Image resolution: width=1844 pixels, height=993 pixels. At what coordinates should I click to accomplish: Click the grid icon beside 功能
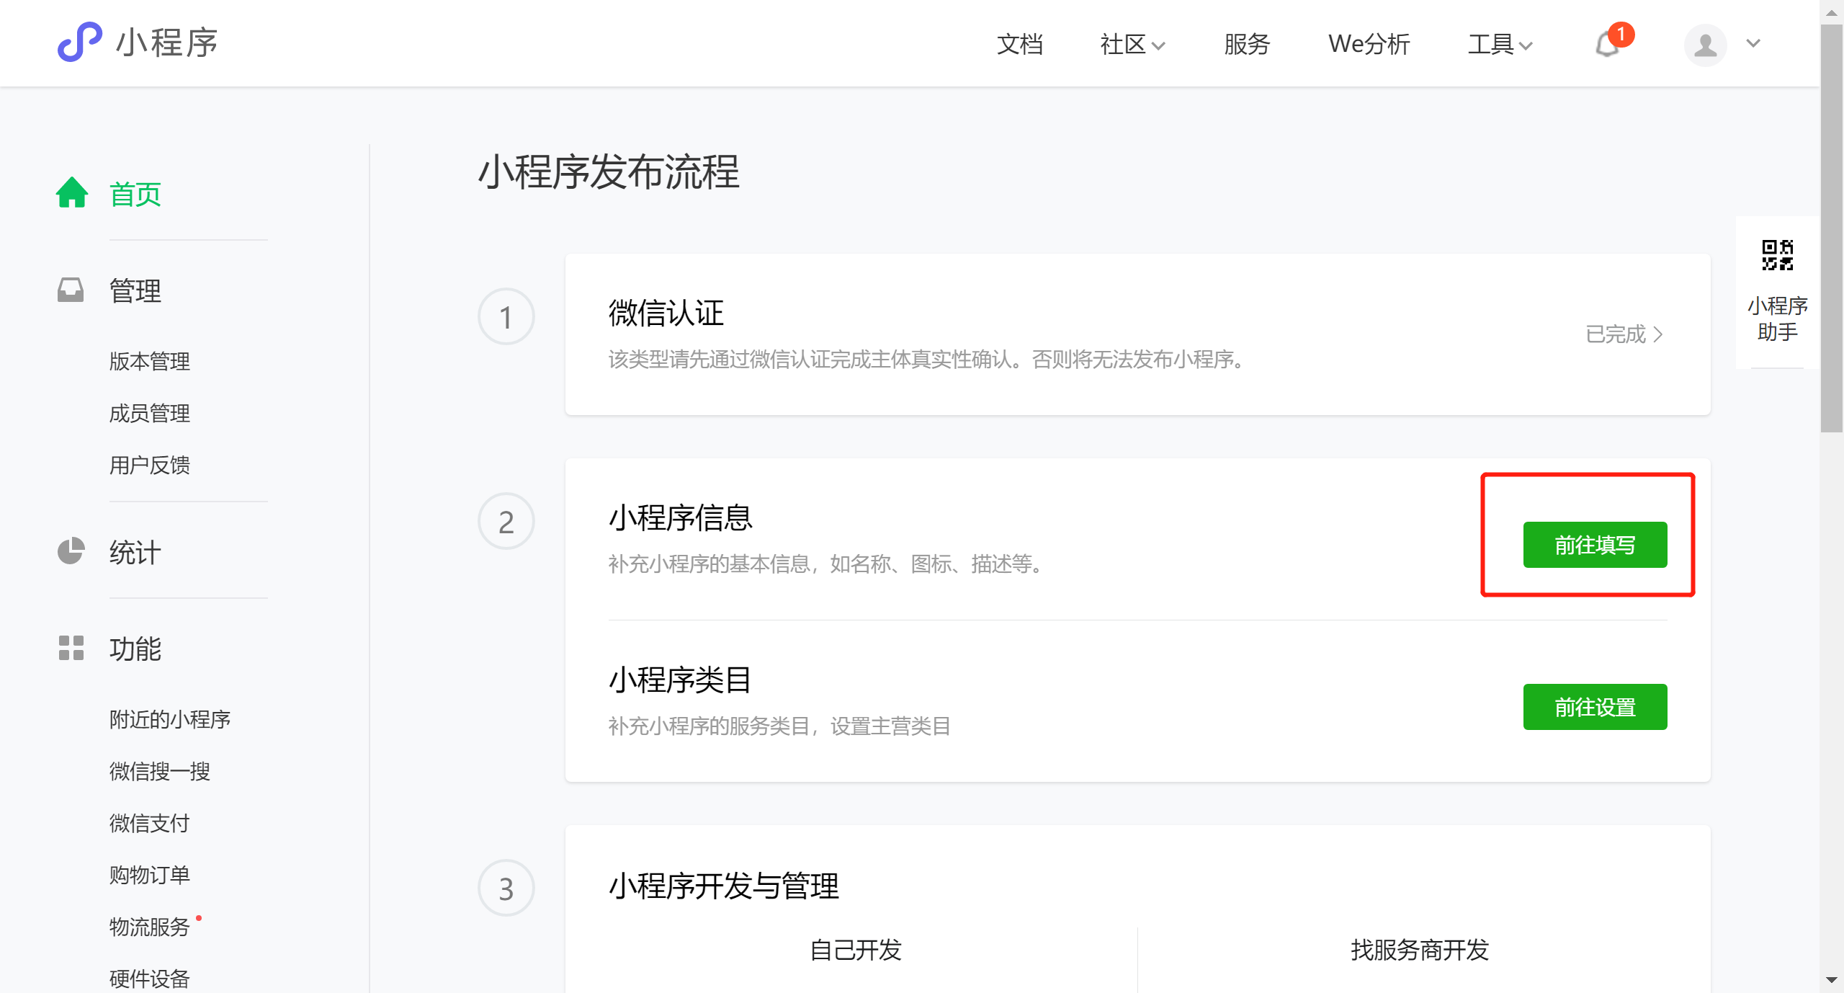(71, 648)
